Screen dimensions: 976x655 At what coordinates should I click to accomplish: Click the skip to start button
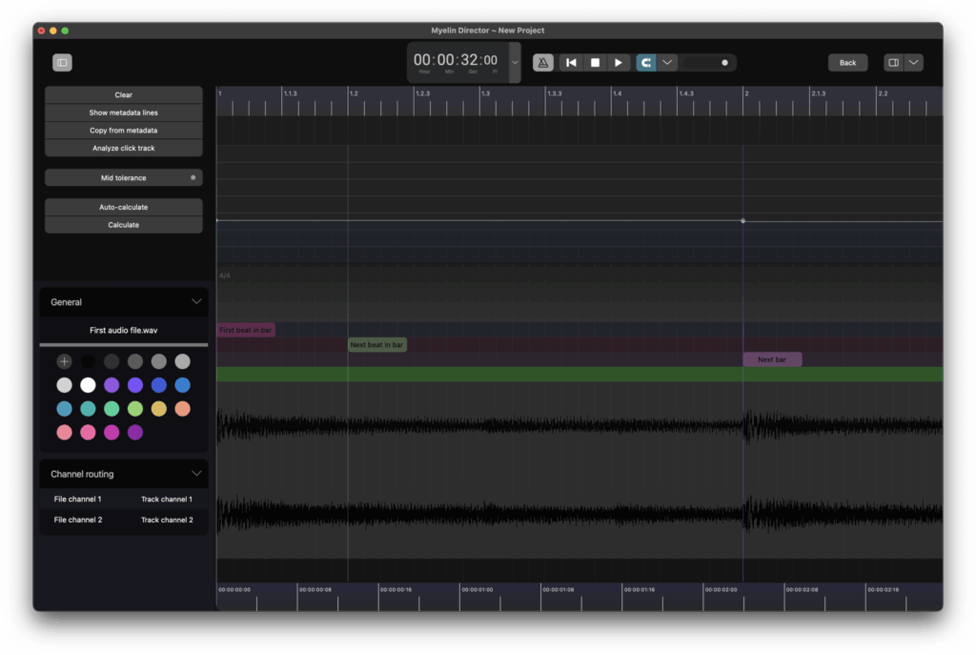click(x=571, y=63)
